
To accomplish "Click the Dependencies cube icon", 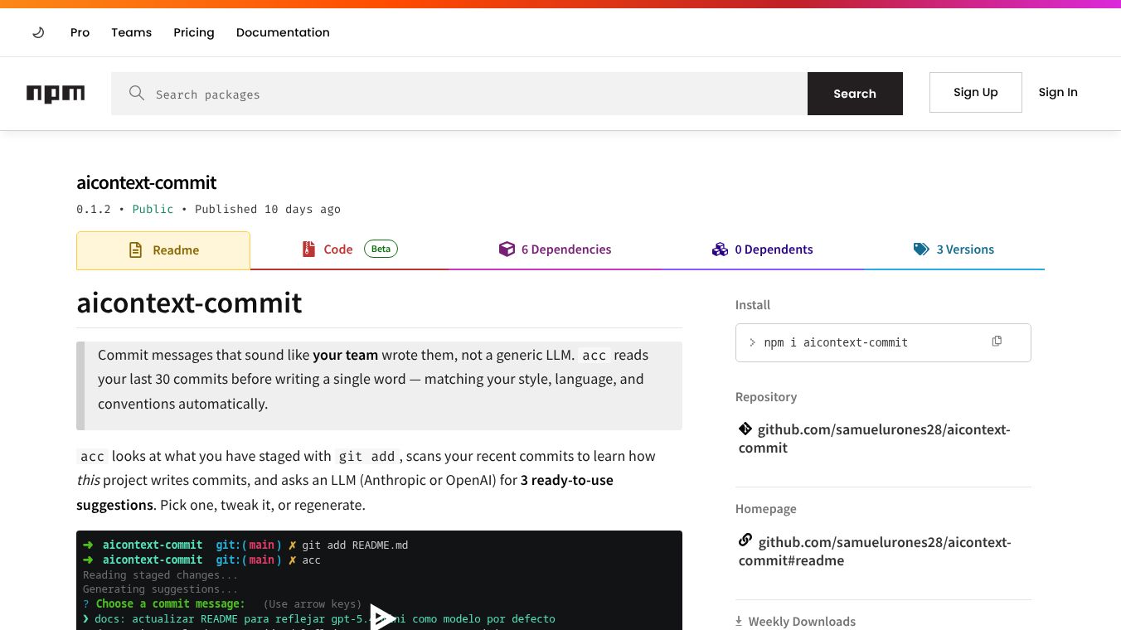I will click(507, 249).
